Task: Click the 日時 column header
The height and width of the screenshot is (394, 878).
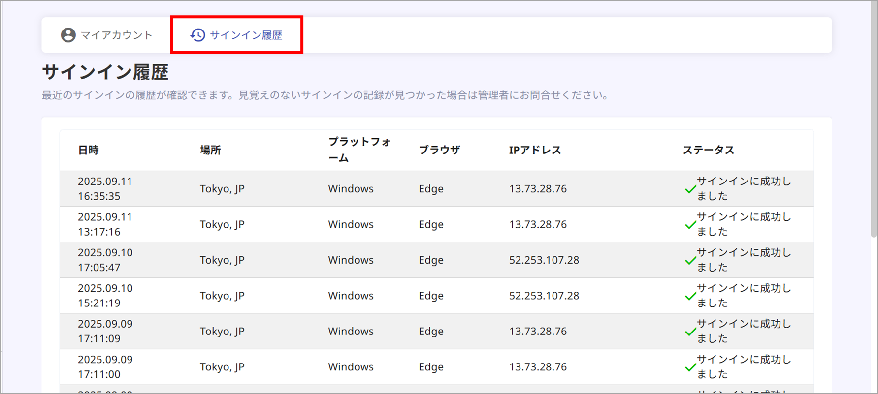Action: [88, 150]
